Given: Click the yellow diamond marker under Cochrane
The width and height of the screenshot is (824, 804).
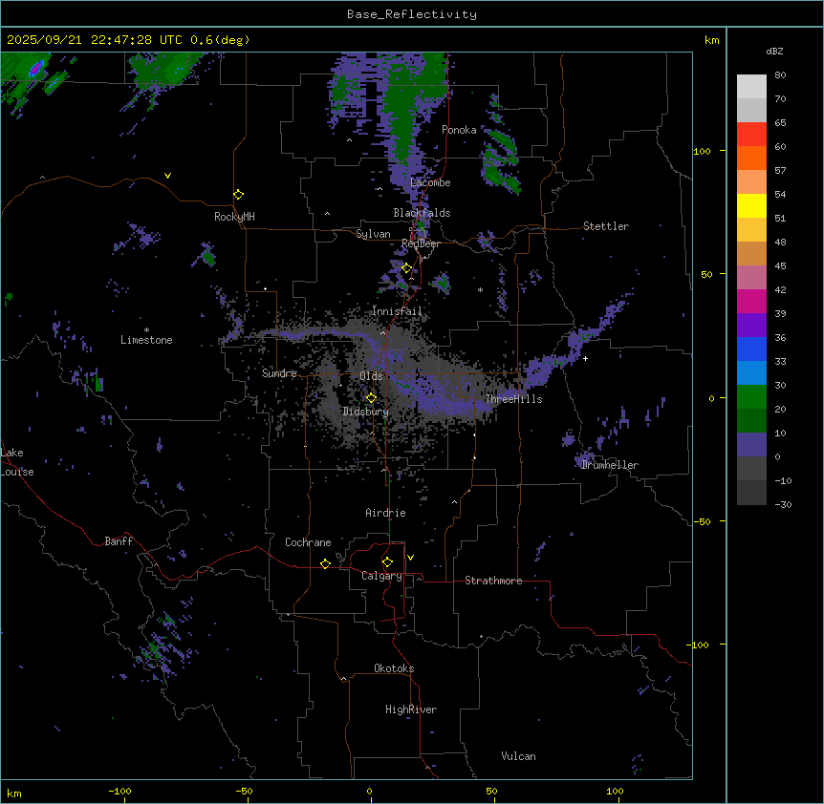Looking at the screenshot, I should (325, 563).
